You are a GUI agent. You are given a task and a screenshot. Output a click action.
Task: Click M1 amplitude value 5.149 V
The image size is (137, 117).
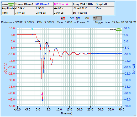[40, 8]
